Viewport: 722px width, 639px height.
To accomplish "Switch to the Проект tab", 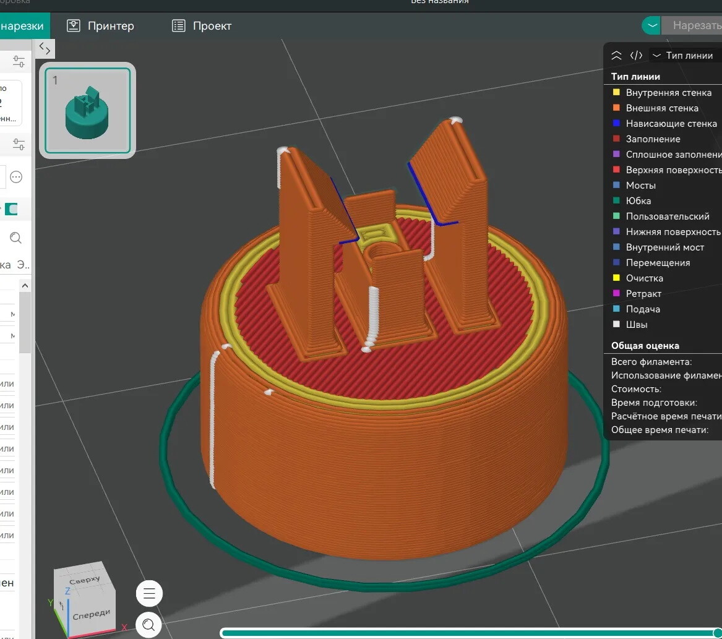I will [202, 26].
